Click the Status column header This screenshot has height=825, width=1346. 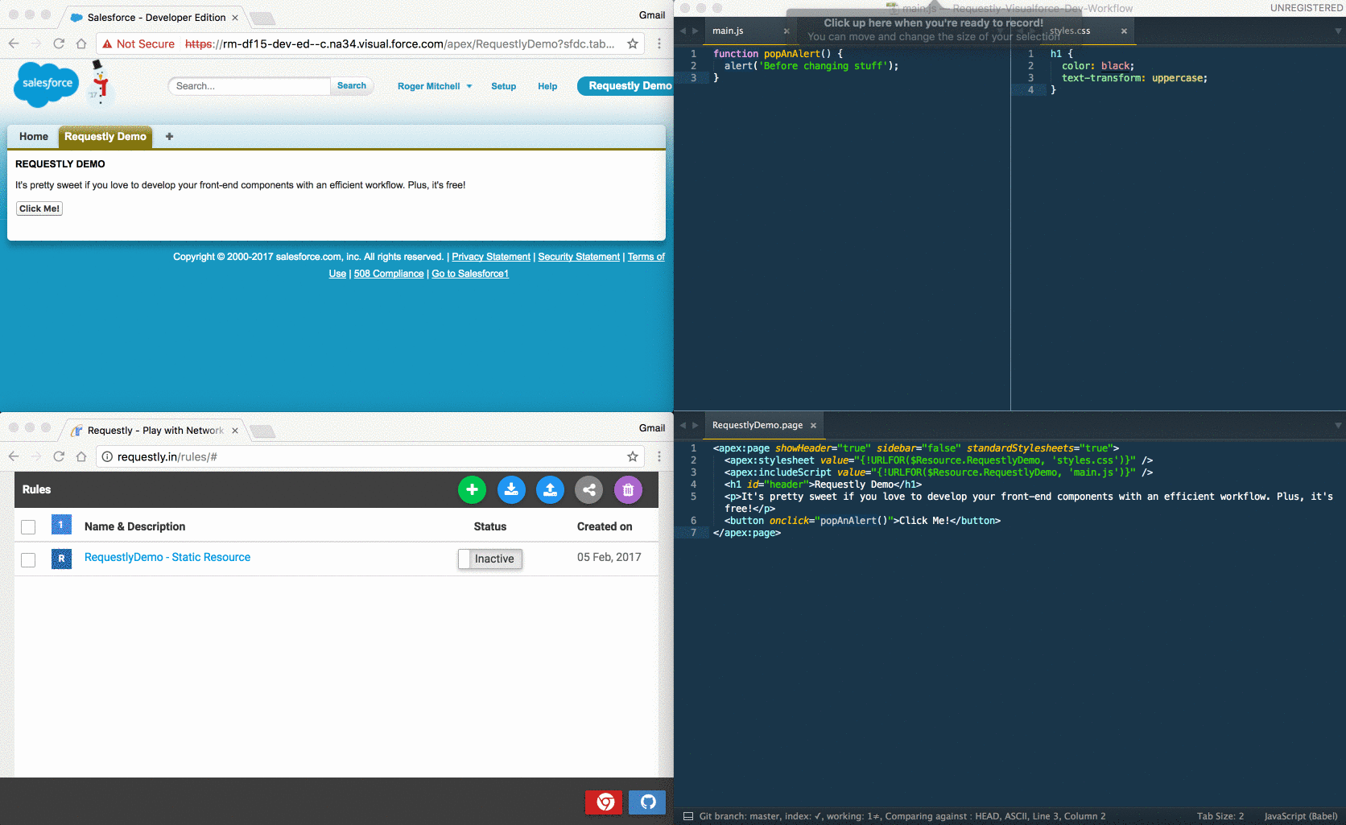(x=490, y=526)
